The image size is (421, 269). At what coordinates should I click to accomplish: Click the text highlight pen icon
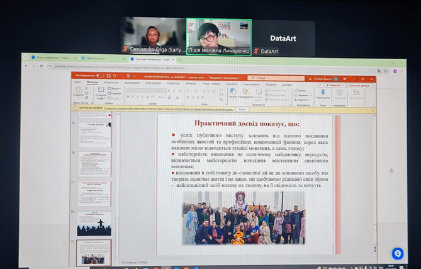coord(170,97)
